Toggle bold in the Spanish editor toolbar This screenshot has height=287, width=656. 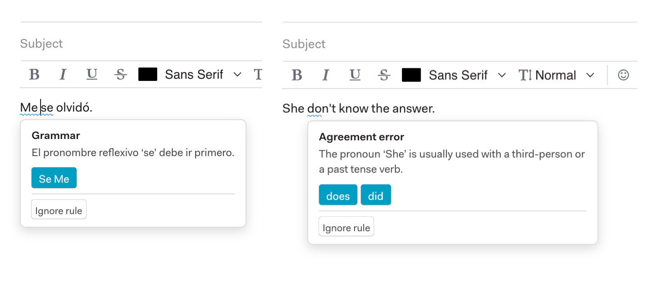[34, 74]
